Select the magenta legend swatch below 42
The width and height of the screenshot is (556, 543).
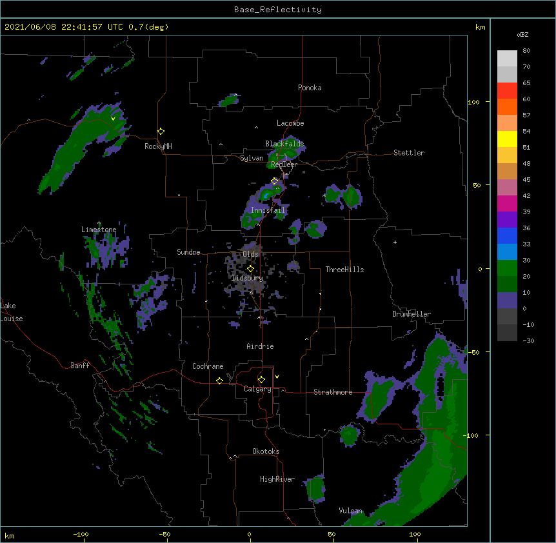coord(507,203)
